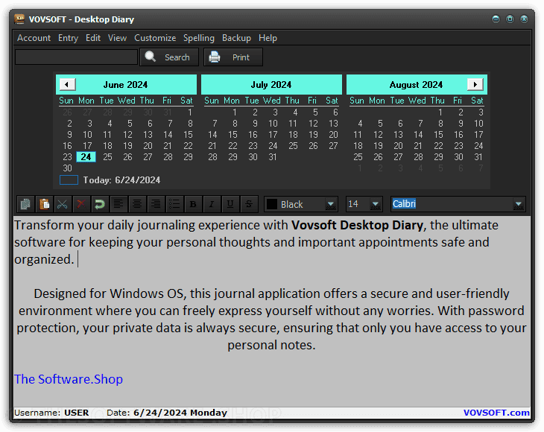
Task: Click the August 2024 month title
Action: coord(416,85)
